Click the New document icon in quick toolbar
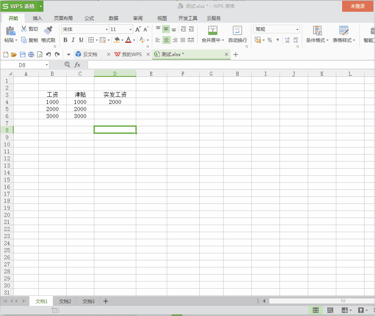Viewport: 375px width, 316px height. (5, 54)
